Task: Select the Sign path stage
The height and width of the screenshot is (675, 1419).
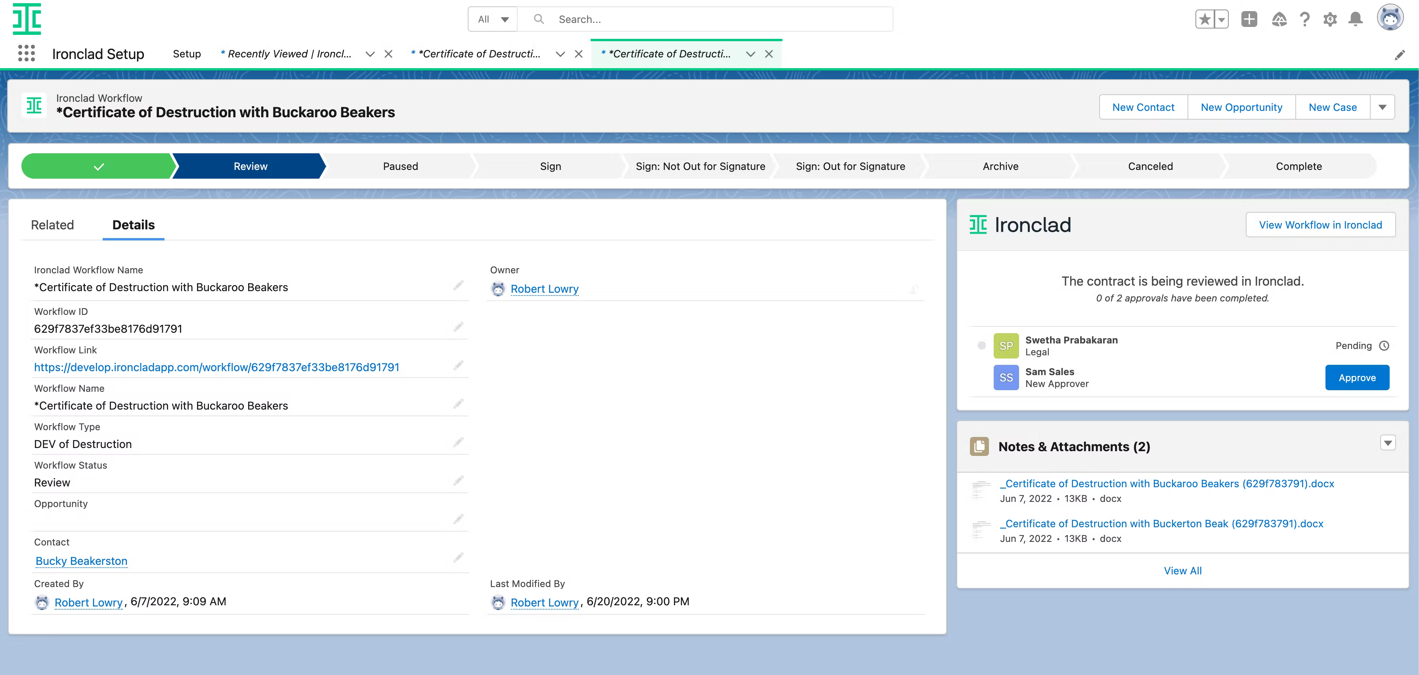Action: 550,166
